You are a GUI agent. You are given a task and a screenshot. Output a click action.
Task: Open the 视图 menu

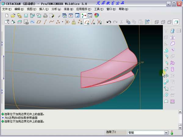[31, 9]
